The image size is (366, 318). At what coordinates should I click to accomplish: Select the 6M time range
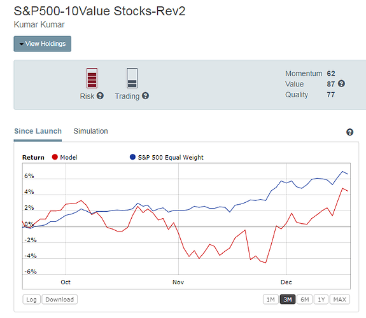pyautogui.click(x=305, y=300)
